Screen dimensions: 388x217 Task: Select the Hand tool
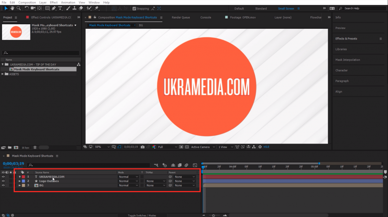pyautogui.click(x=12, y=8)
